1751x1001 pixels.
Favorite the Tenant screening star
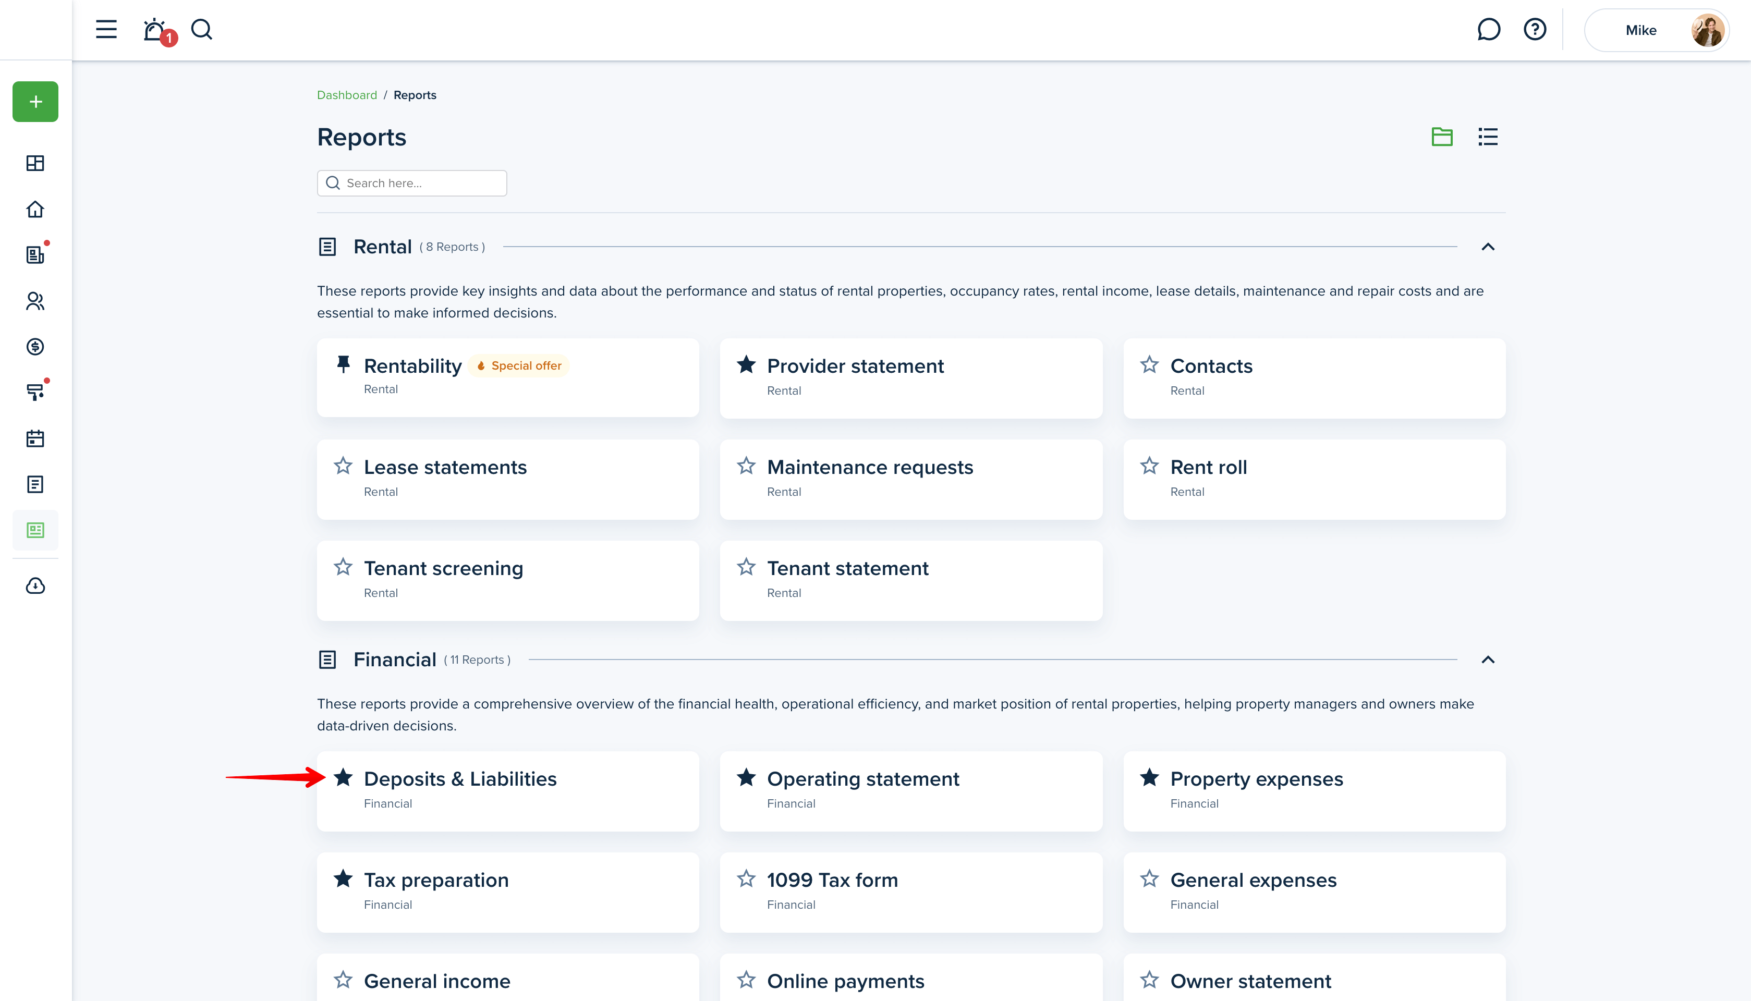click(343, 567)
